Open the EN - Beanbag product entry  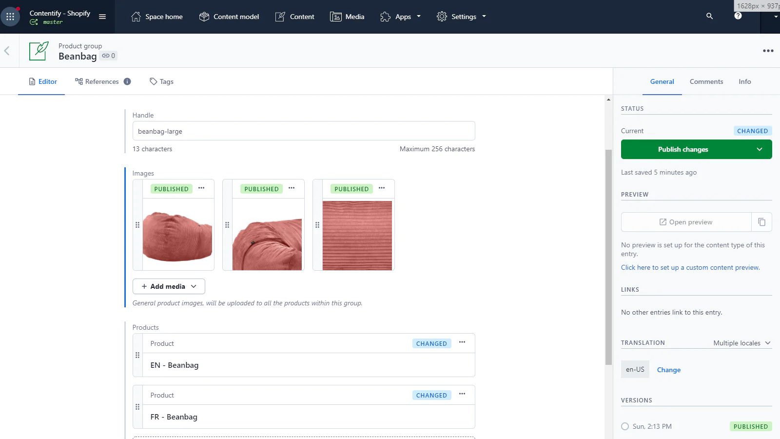pyautogui.click(x=309, y=365)
